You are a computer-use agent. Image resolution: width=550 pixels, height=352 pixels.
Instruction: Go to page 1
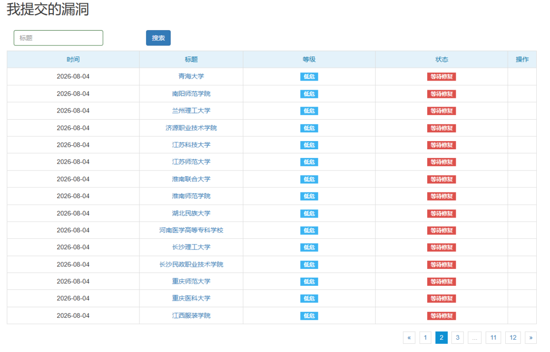[x=425, y=338]
